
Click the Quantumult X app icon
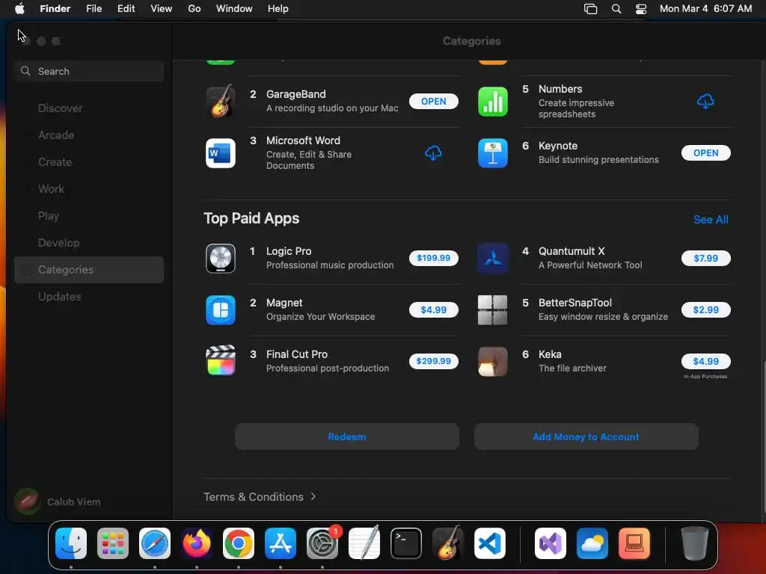pos(492,258)
